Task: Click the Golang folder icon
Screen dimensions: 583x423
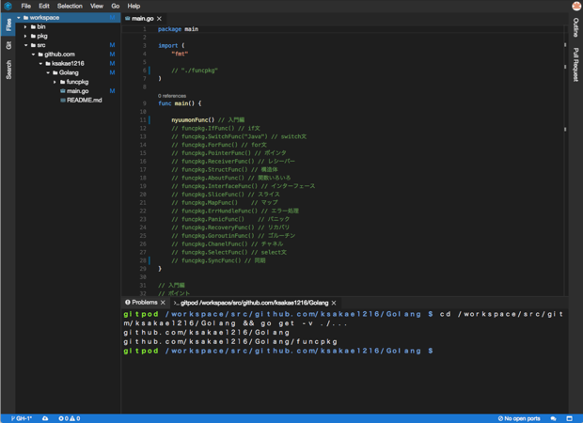Action: 55,73
